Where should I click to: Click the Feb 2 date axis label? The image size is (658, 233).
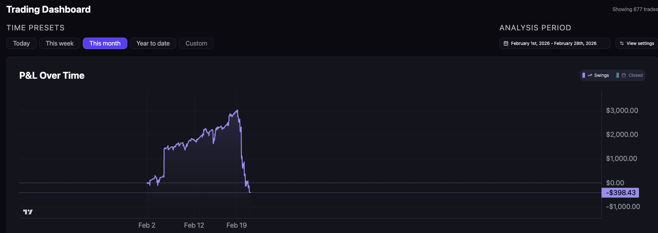[x=147, y=225]
